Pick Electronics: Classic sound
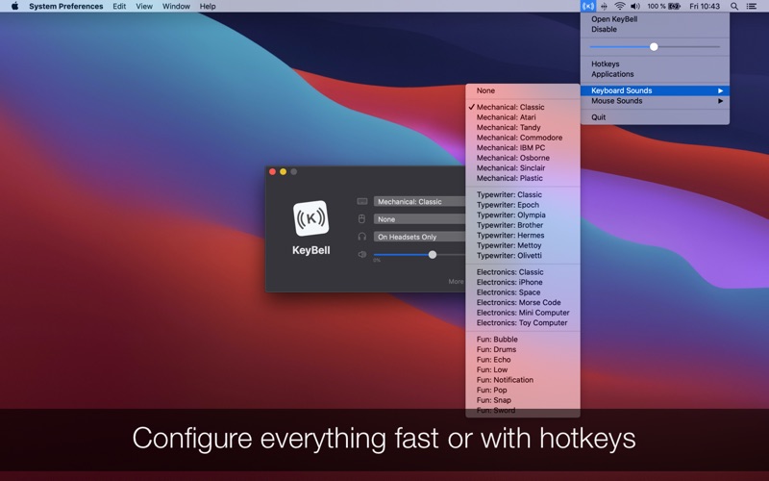Screen dimensions: 769x481 (x=523, y=272)
